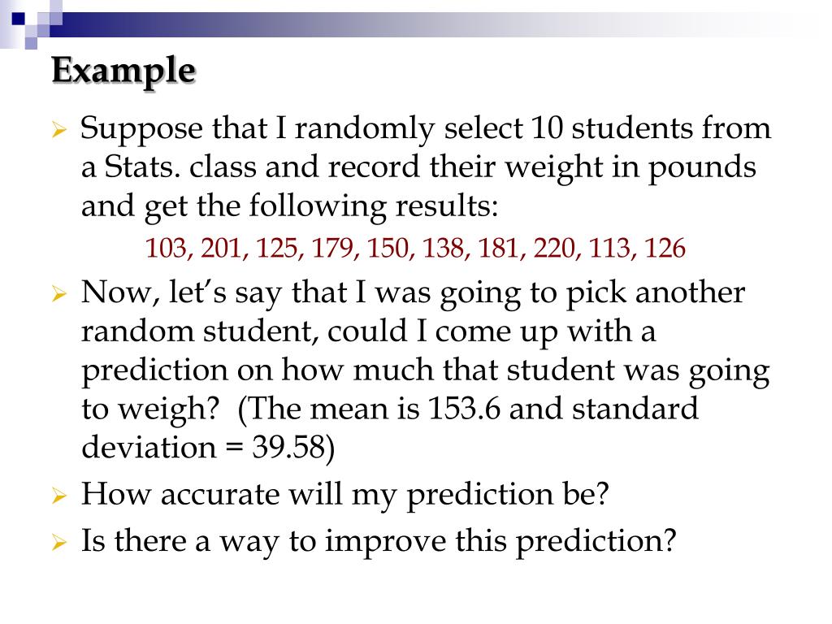This screenshot has height=624, width=832.
Task: Click the red value 181 in the data
Action: tap(498, 248)
